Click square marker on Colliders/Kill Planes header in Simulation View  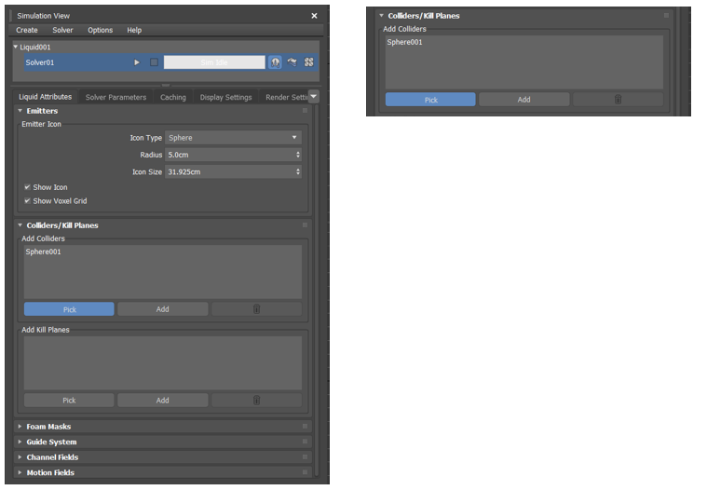305,225
